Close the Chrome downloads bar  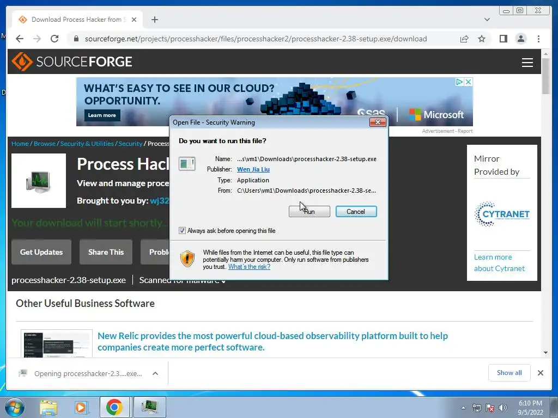540,373
